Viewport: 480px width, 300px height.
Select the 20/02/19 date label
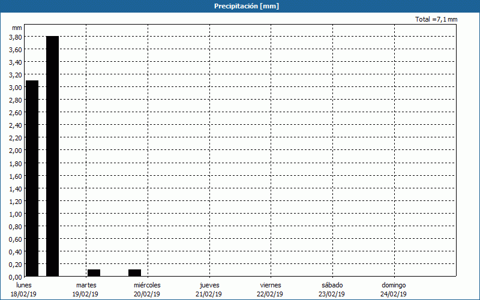click(147, 294)
